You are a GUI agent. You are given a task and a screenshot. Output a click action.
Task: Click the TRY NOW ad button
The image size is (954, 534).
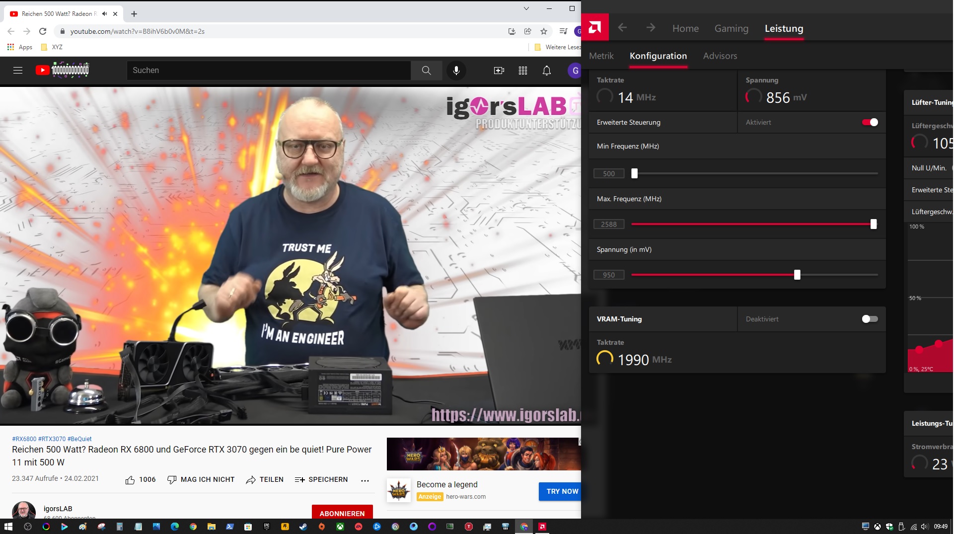[561, 491]
